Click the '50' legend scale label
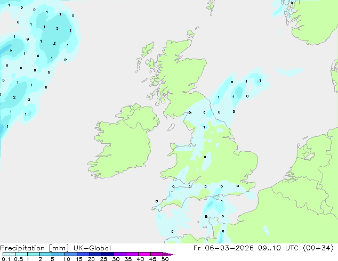The height and width of the screenshot is (261, 338). coord(165,259)
